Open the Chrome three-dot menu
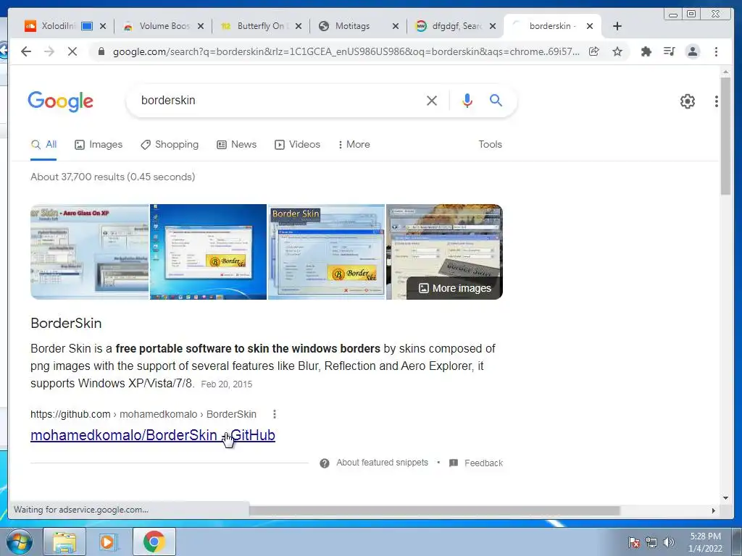This screenshot has height=556, width=742. [716, 51]
